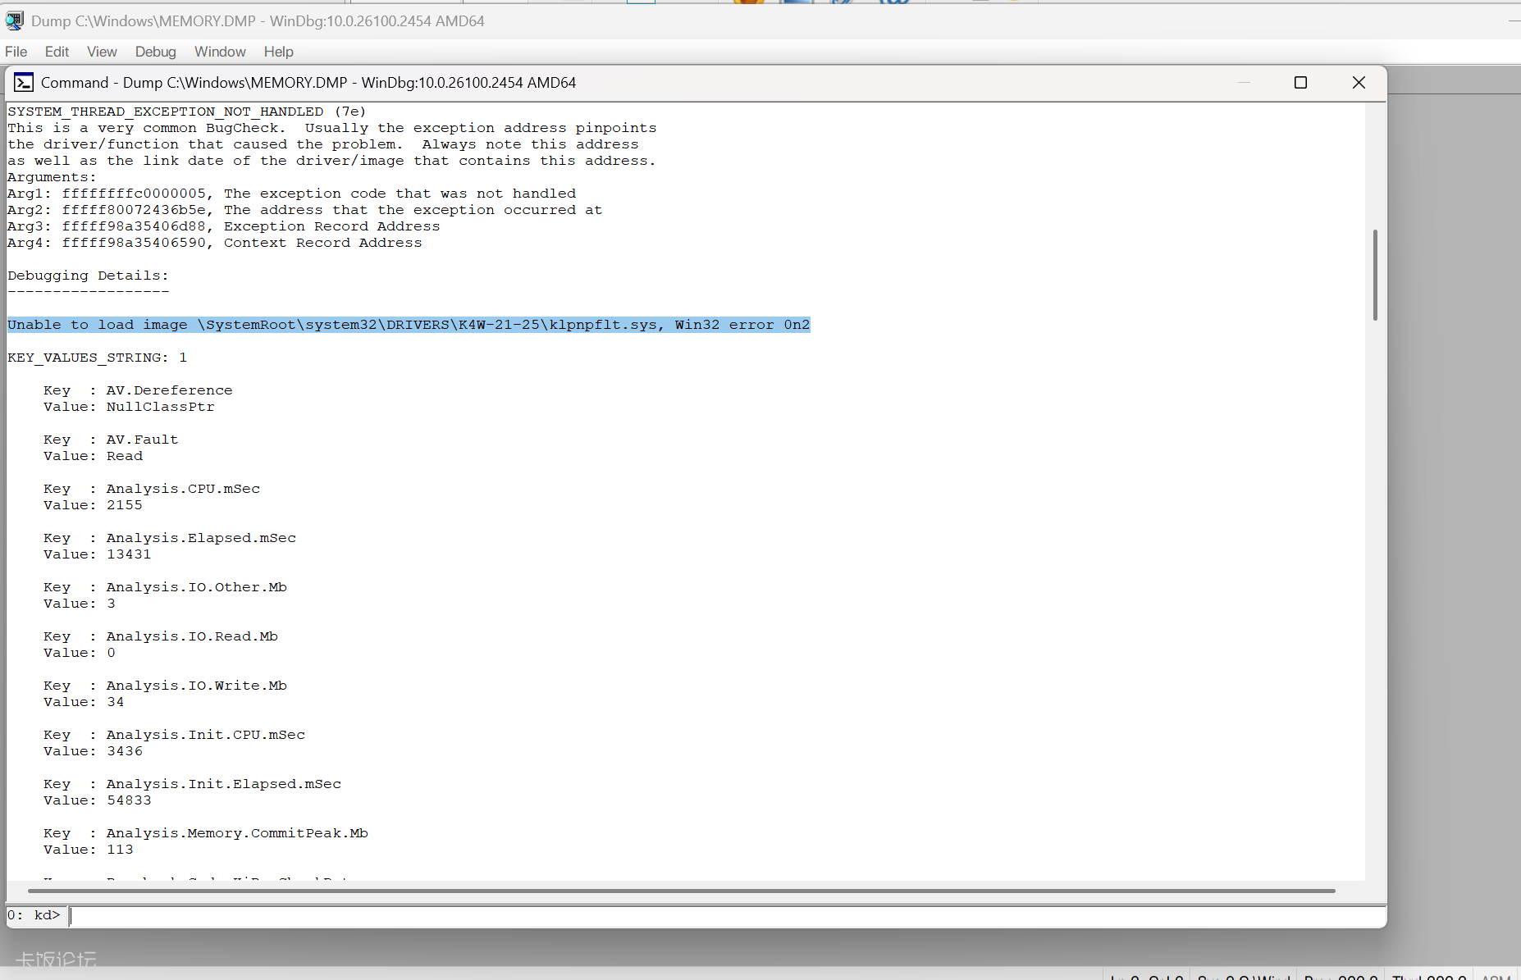Click the SYSTEM_THREAD_EXCEPTION_NOT_HANDLED (7e) line
The image size is (1521, 980).
tap(187, 112)
